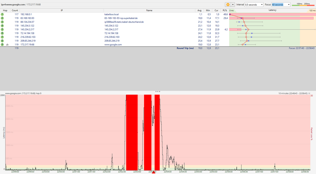Sort by the Count column header
This screenshot has width=316, height=174.
tap(15, 10)
